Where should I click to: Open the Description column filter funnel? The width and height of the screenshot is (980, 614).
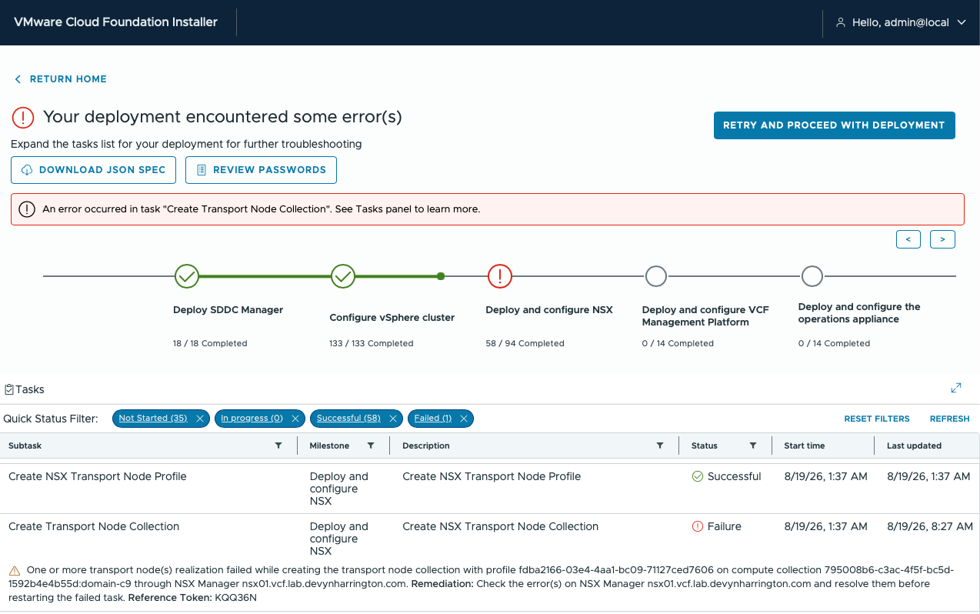[660, 445]
